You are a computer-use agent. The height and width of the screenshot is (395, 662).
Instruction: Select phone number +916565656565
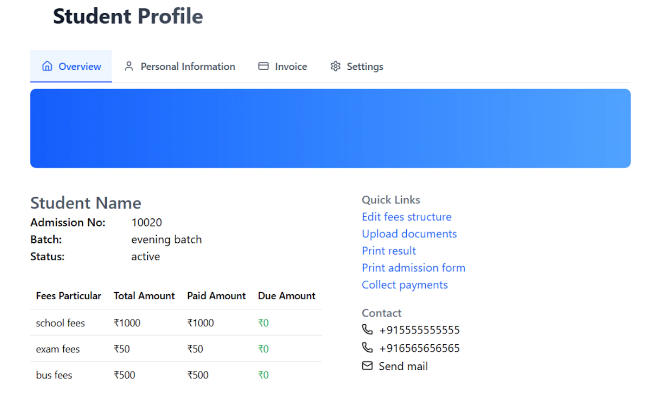419,348
